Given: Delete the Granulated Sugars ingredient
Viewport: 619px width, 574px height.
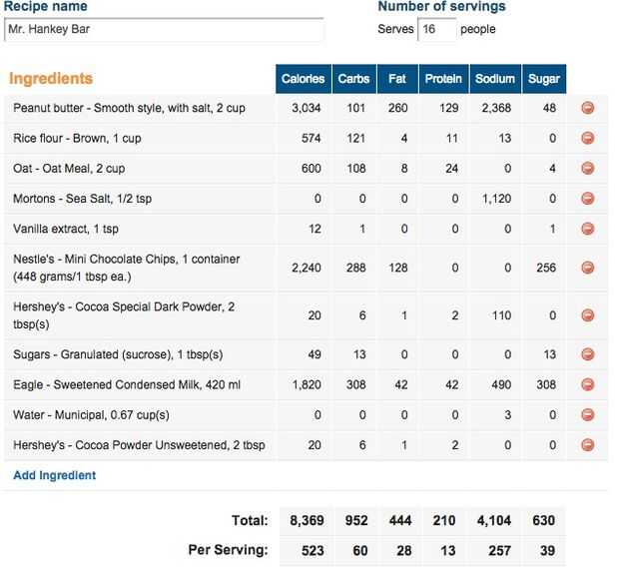Looking at the screenshot, I should (x=587, y=354).
